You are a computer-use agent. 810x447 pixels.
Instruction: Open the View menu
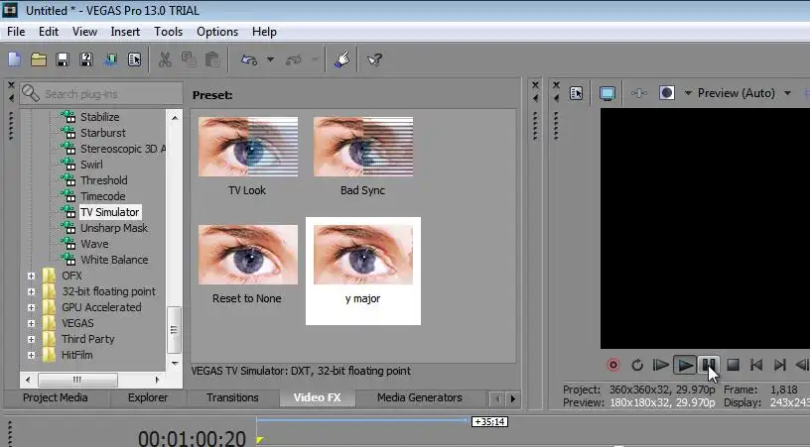(84, 32)
